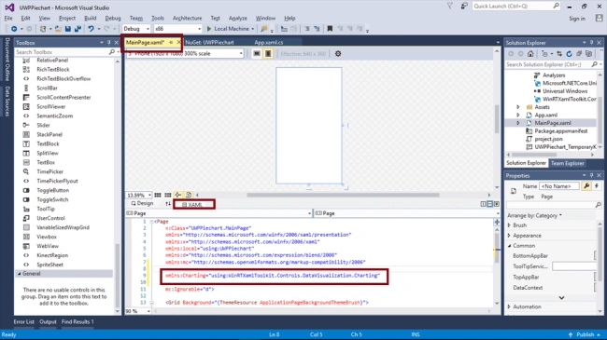Viewport: 607px width, 340px height.
Task: Refresh the Solution Explorer
Action: pyautogui.click(x=569, y=54)
